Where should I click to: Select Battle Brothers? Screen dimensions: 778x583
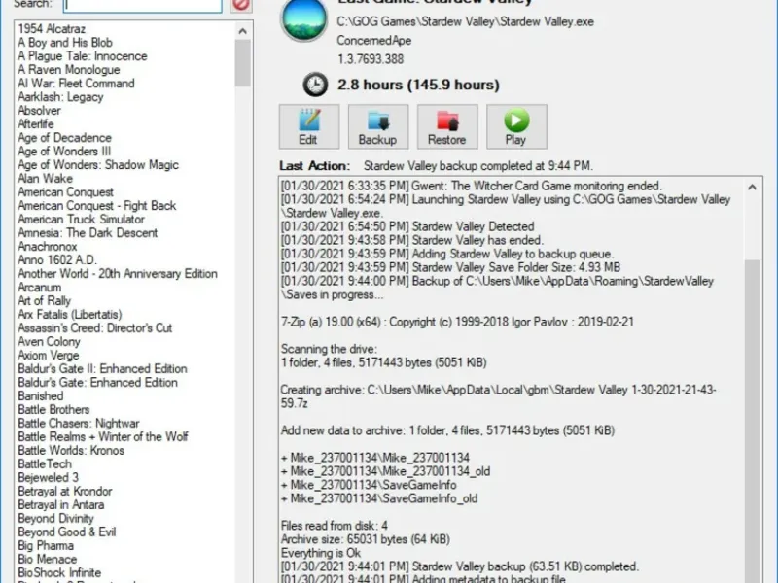click(x=53, y=409)
